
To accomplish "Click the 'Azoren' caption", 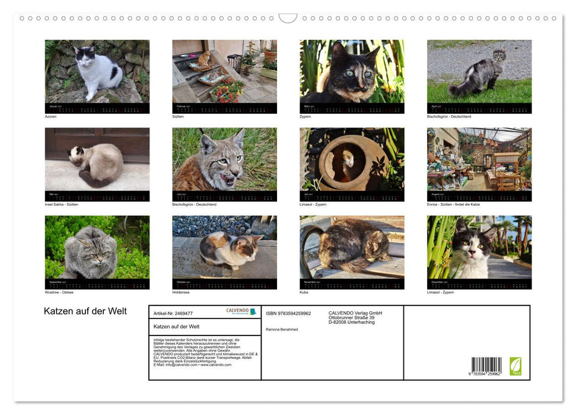I will click(50, 116).
